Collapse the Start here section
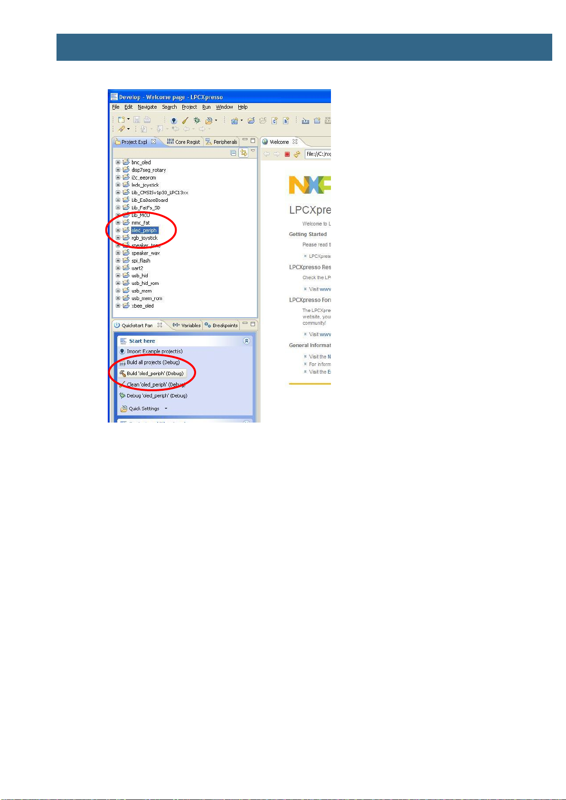The height and width of the screenshot is (800, 566). click(x=246, y=341)
